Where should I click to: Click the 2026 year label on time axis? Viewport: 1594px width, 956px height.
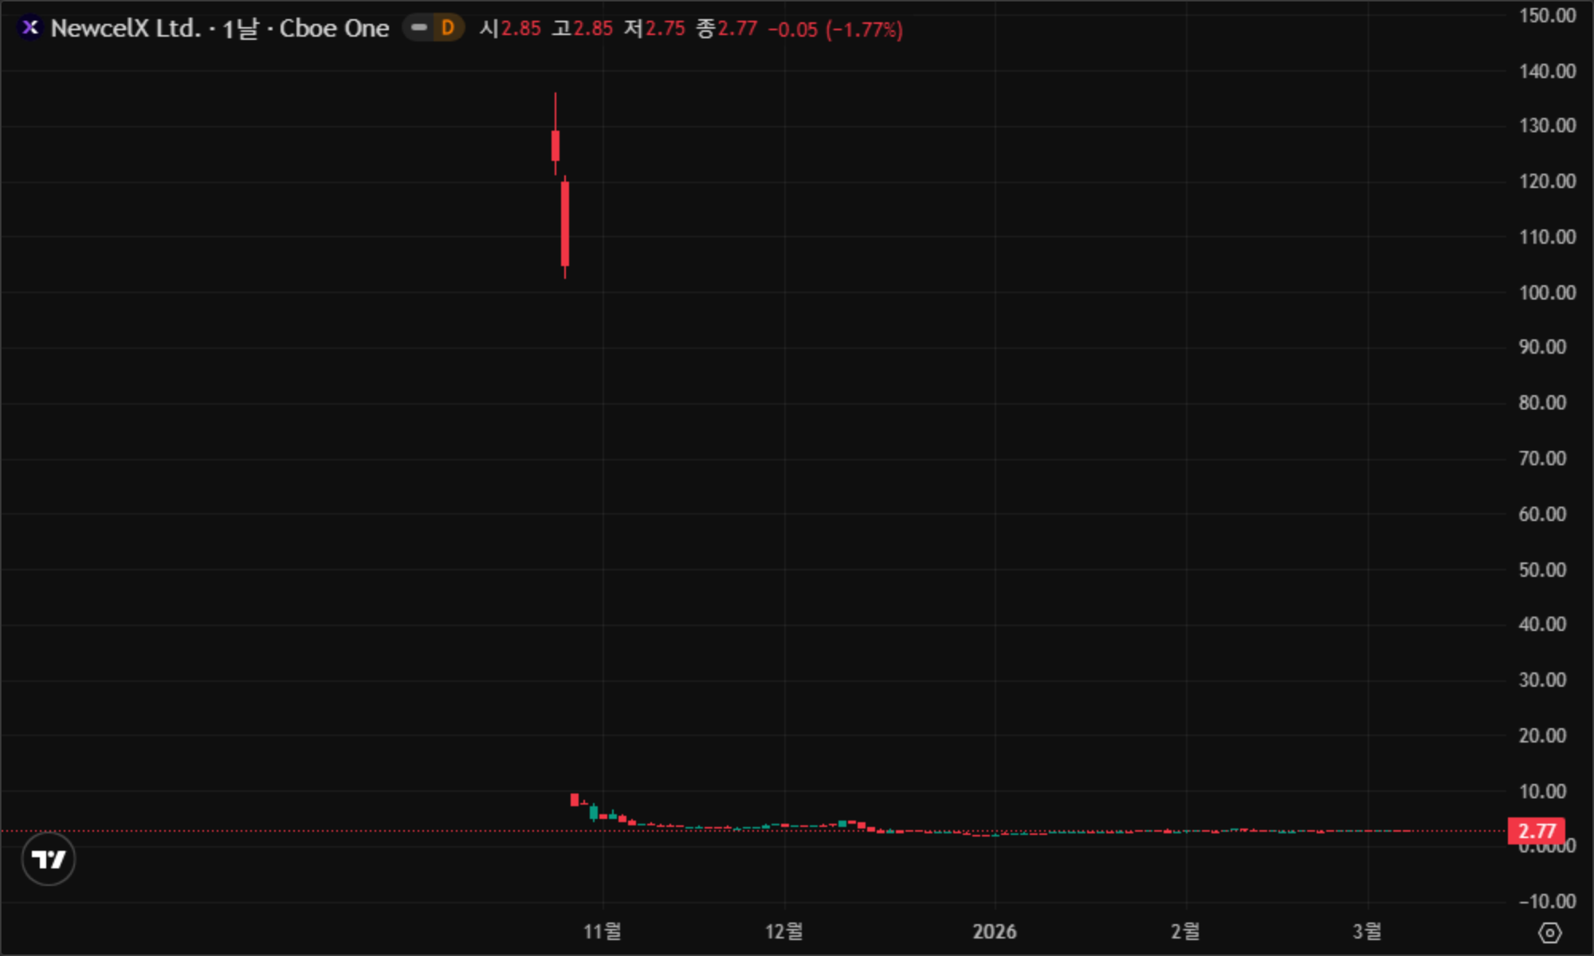(994, 931)
